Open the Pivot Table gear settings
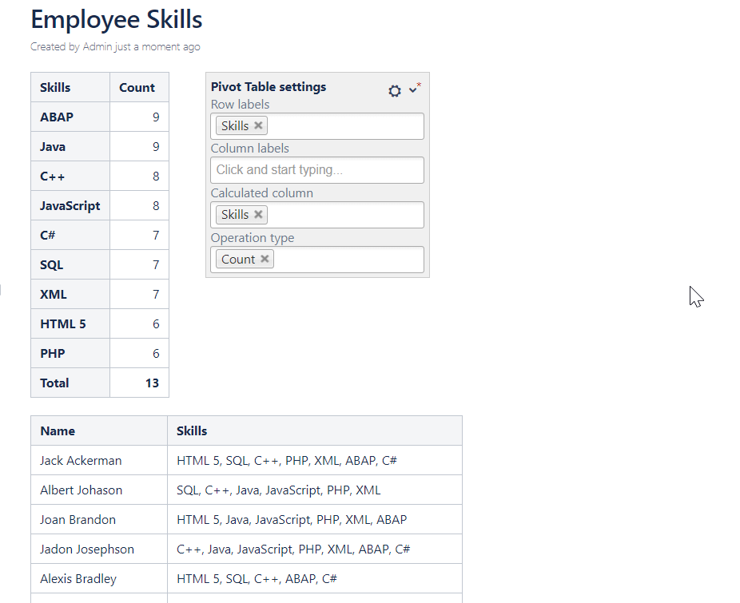 click(394, 91)
